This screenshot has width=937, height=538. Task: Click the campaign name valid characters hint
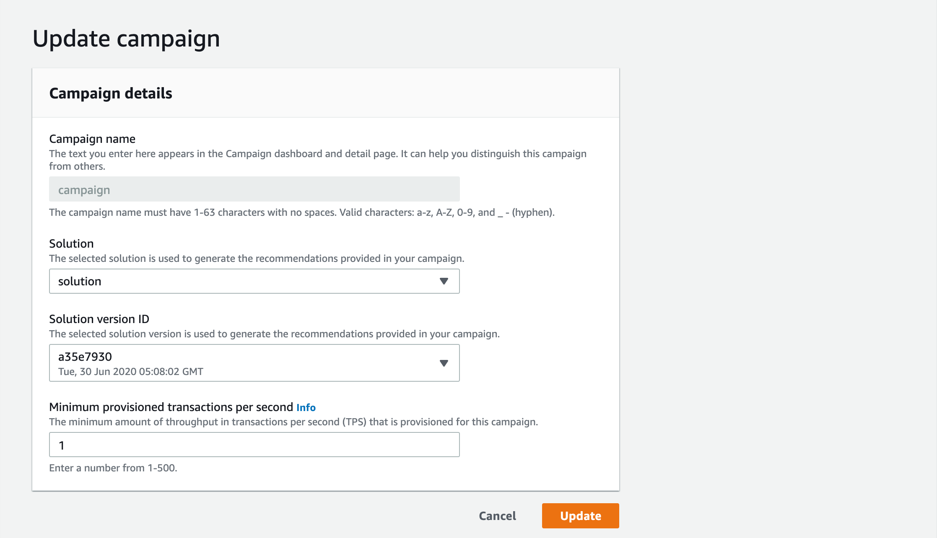pyautogui.click(x=302, y=212)
